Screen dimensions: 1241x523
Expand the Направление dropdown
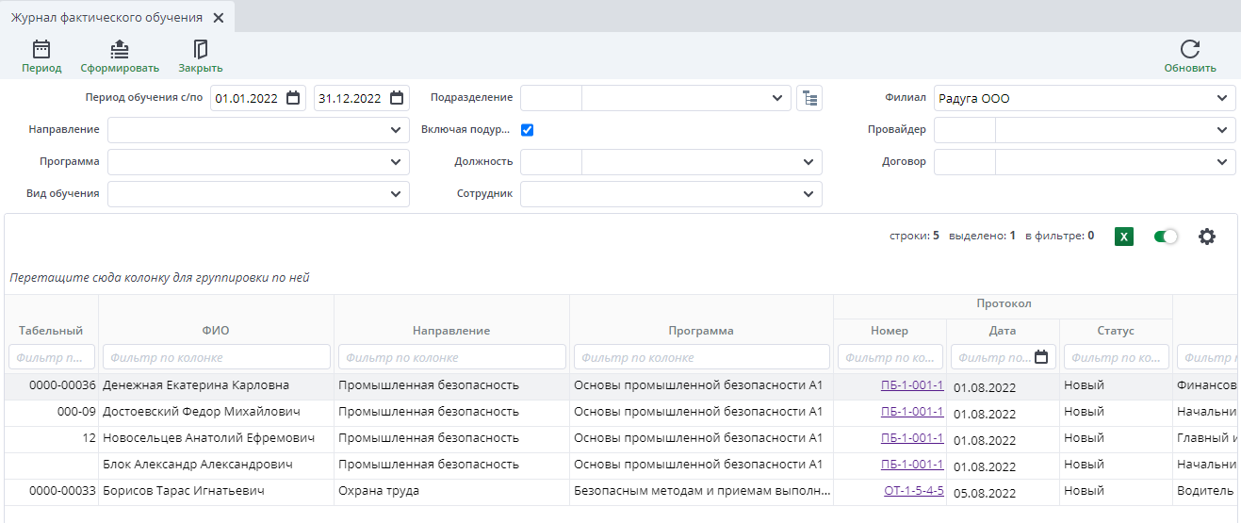(x=395, y=130)
